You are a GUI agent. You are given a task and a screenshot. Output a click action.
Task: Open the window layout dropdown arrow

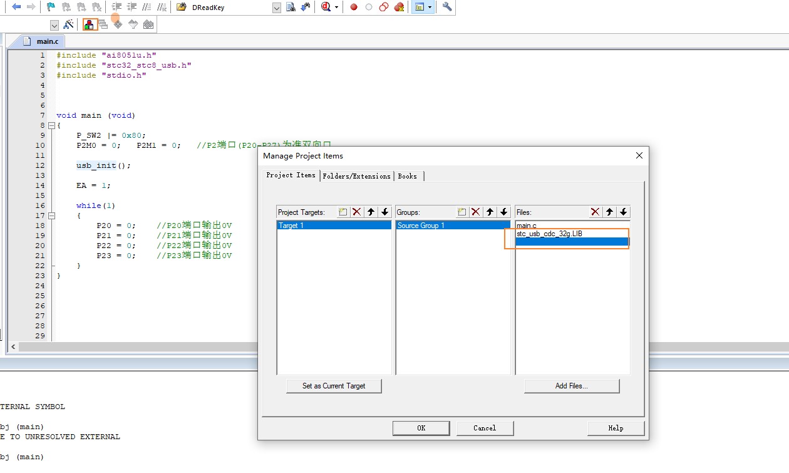[430, 7]
